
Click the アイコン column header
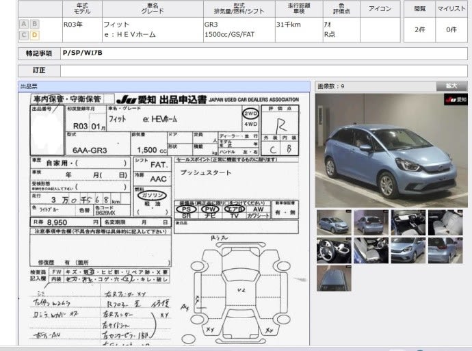click(x=380, y=9)
